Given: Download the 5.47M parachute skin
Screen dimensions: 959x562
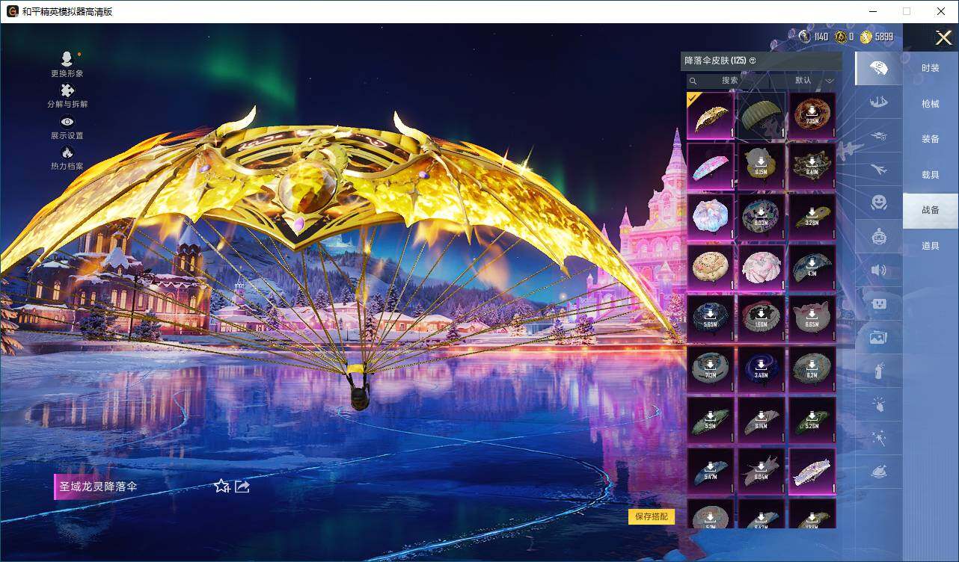Looking at the screenshot, I should (711, 472).
